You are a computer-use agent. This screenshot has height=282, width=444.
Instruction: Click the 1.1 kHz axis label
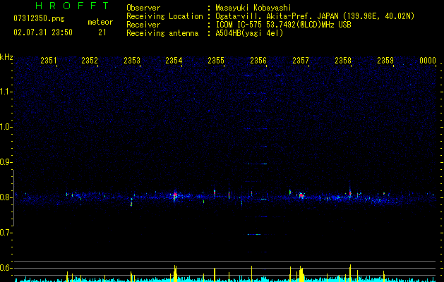point(6,92)
